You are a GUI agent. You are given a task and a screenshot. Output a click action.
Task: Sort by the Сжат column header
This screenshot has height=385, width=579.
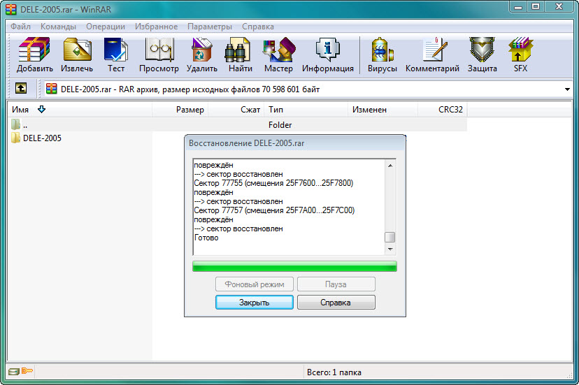tap(236, 110)
